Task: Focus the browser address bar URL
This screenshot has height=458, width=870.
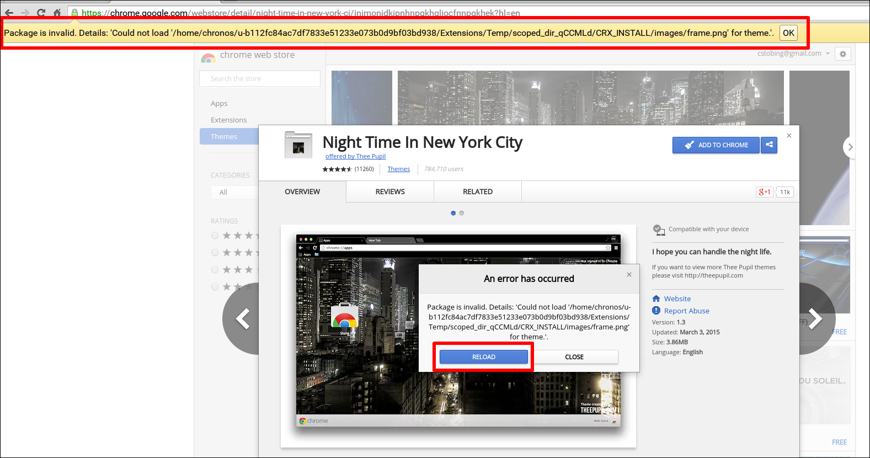Action: tap(301, 13)
